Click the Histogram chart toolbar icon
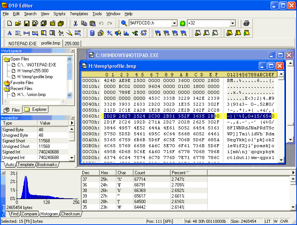The image size is (297, 225). click(126, 33)
